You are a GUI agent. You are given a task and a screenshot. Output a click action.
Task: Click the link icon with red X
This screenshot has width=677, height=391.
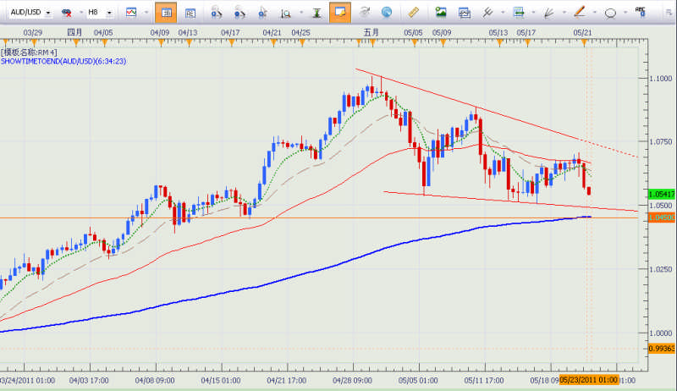pos(67,13)
